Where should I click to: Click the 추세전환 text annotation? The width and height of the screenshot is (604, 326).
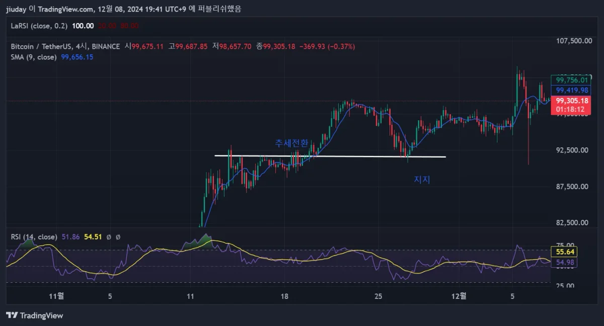click(291, 143)
